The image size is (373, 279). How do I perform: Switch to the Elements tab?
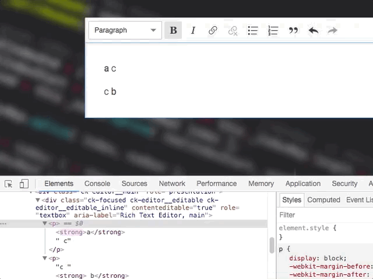[59, 183]
